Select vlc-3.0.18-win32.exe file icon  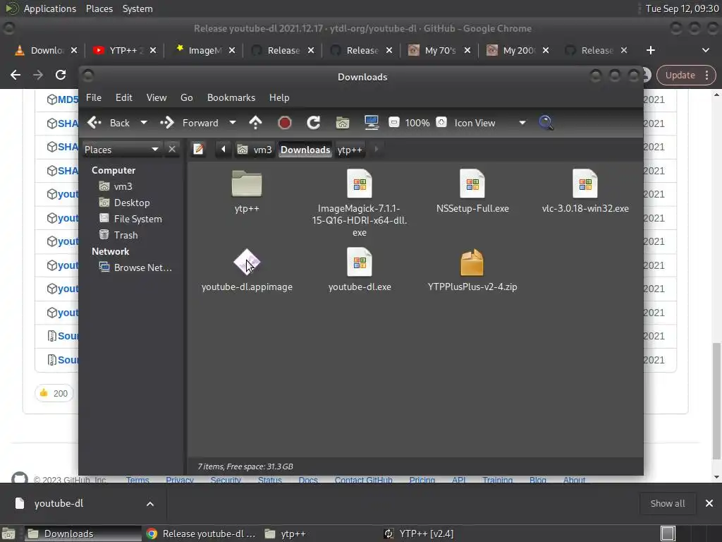click(x=585, y=183)
